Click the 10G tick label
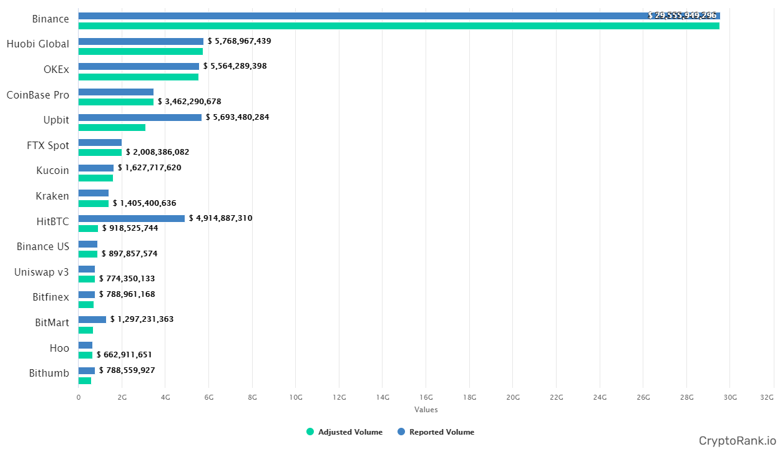The width and height of the screenshot is (780, 449). 296,397
